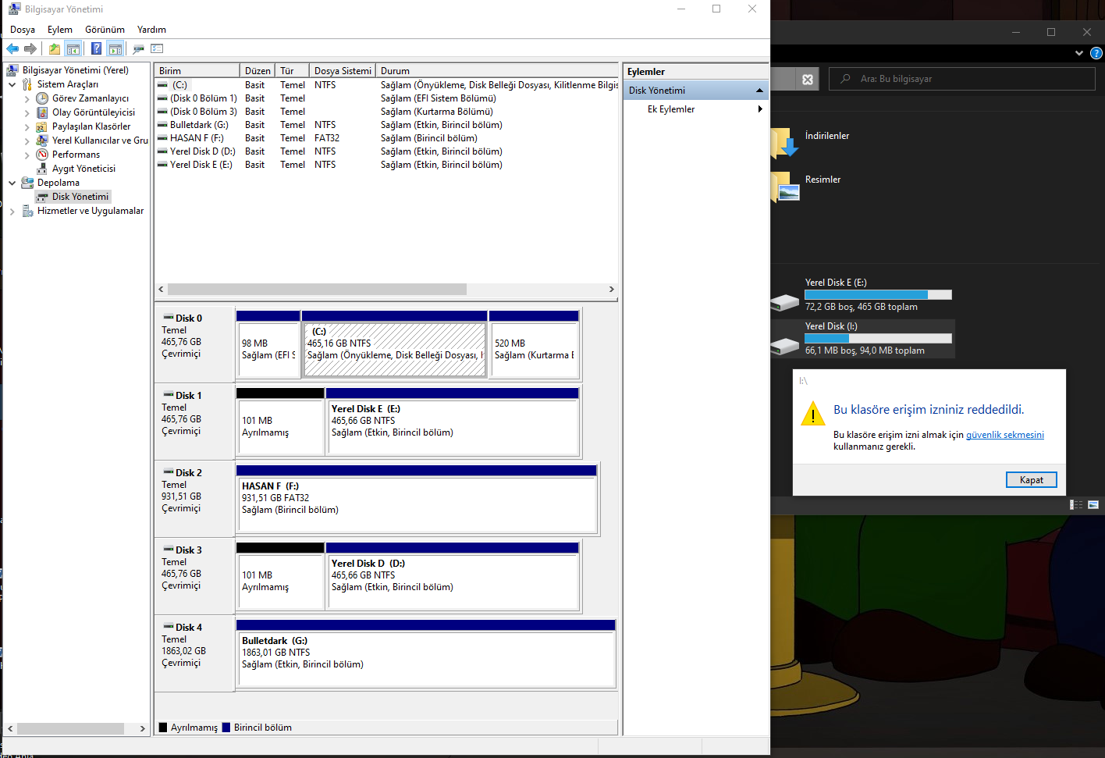Select the 520 MB recovery partition block
1105x758 pixels.
(535, 343)
